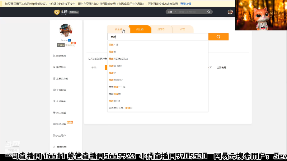Viewport: 287px width, 161px height.
Task: Open 数据概况 in the sidebar
Action: tap(61, 56)
